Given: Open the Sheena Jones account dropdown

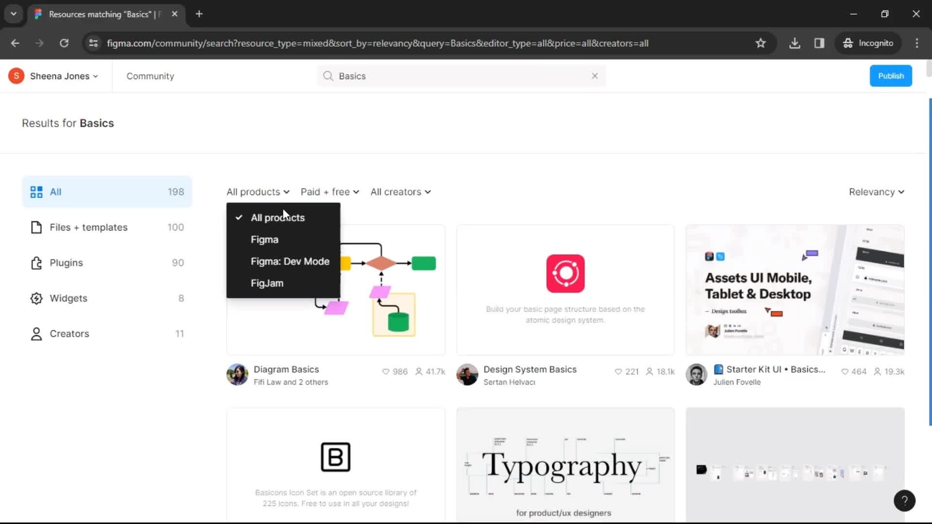Looking at the screenshot, I should (64, 76).
